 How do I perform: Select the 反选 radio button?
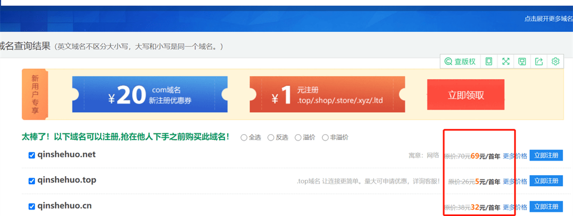271,137
